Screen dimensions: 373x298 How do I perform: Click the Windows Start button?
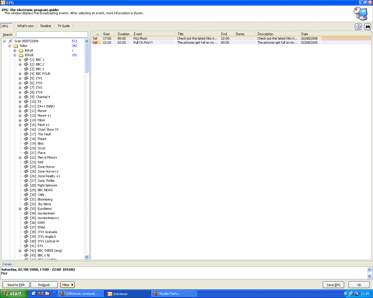[x=14, y=294]
